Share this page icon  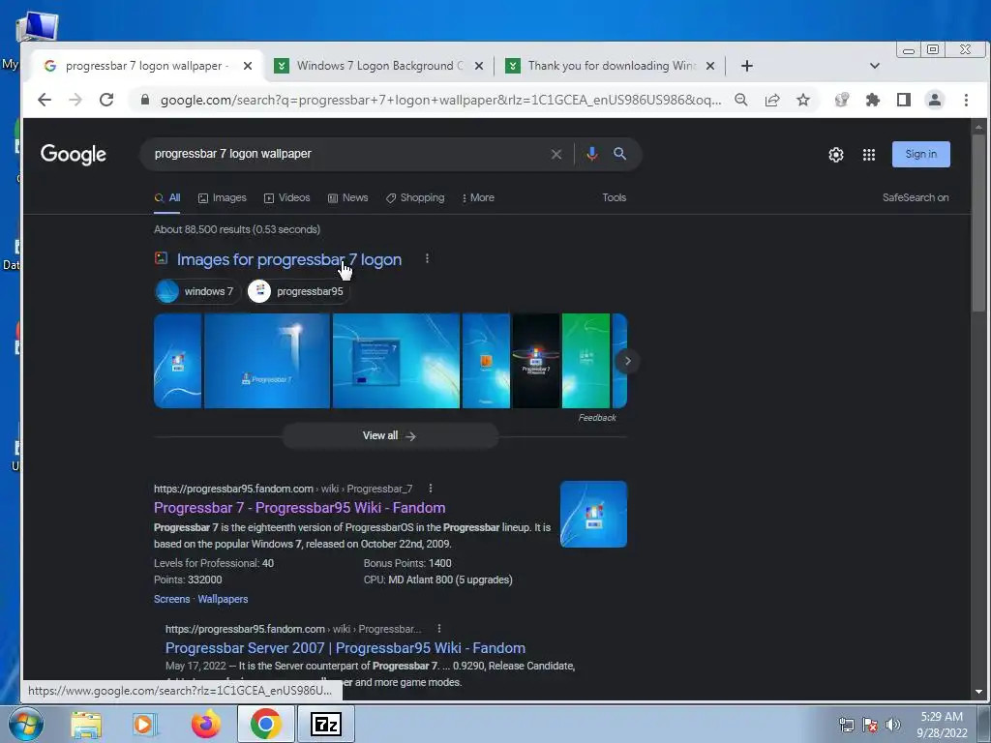pos(771,100)
